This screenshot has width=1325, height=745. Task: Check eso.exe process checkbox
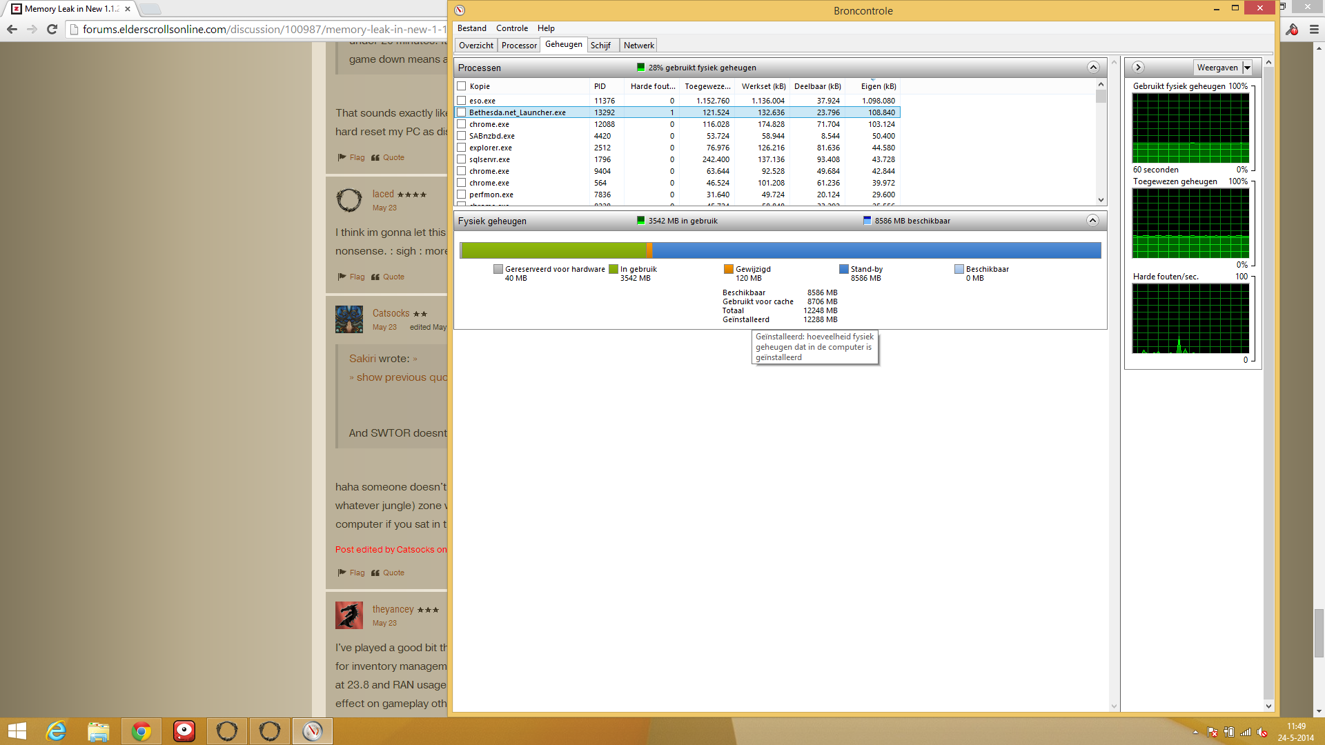pyautogui.click(x=462, y=101)
